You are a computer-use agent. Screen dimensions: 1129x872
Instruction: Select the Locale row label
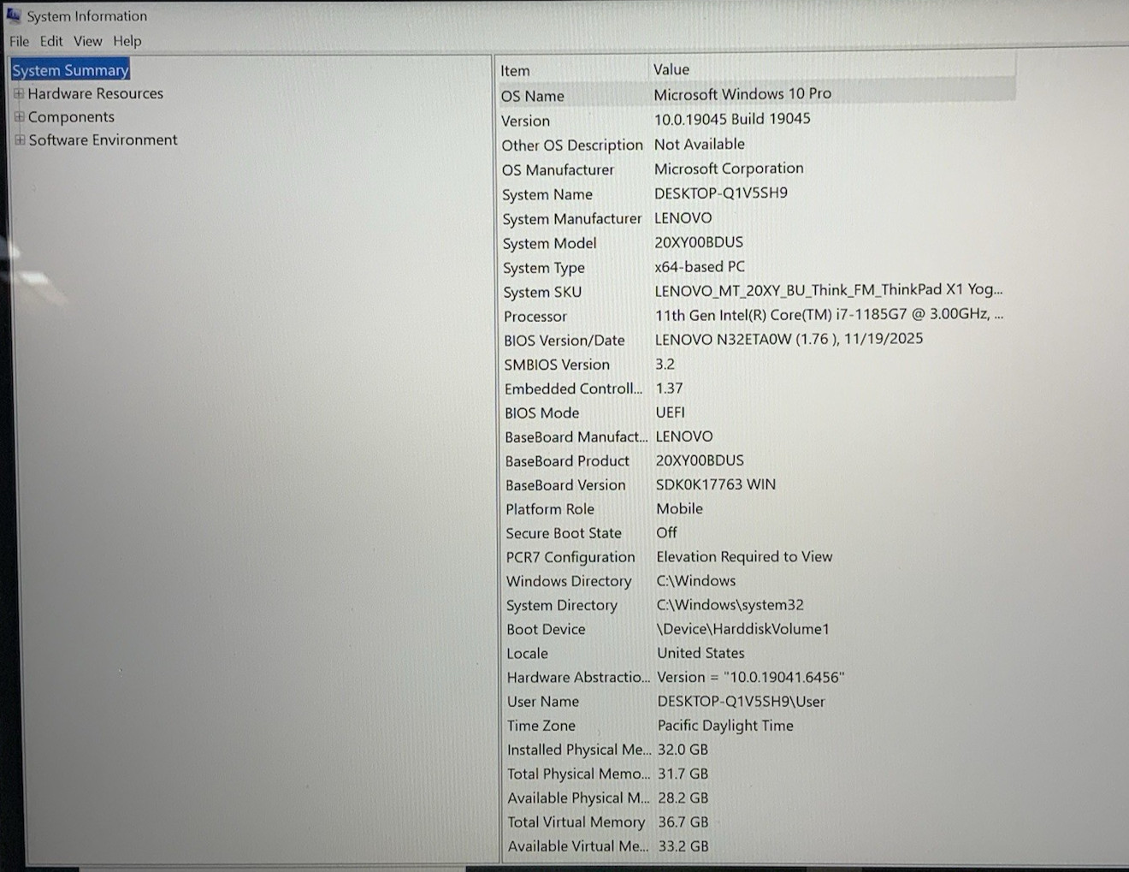(527, 653)
